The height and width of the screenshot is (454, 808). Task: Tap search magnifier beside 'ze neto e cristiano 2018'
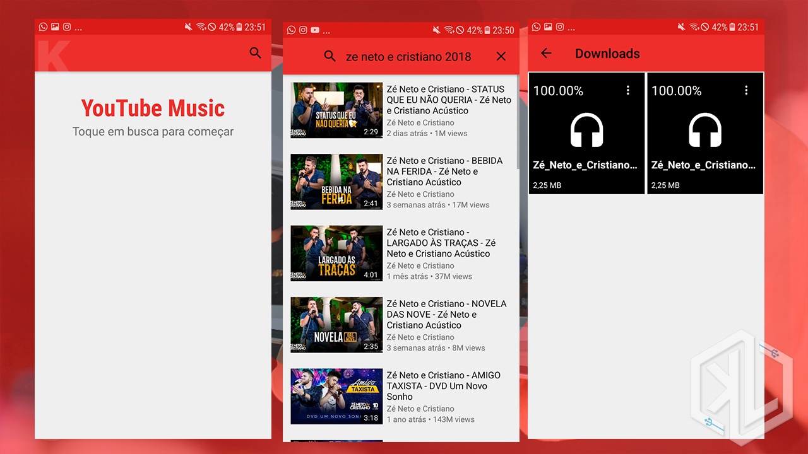point(330,56)
